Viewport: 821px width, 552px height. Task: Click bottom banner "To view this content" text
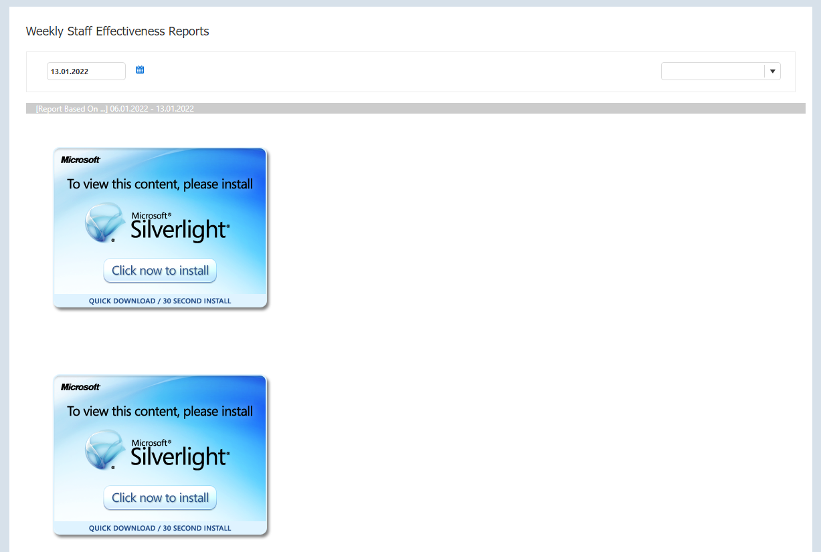tap(160, 412)
